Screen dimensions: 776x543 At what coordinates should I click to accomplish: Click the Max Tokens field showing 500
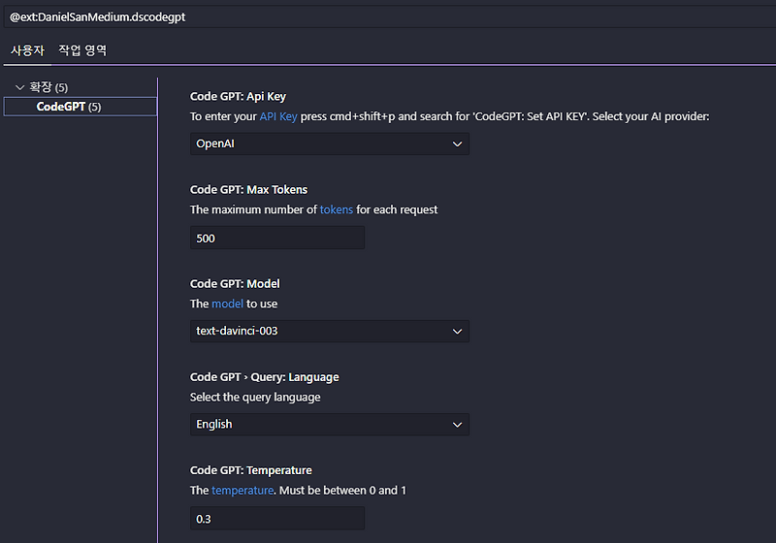tap(277, 238)
